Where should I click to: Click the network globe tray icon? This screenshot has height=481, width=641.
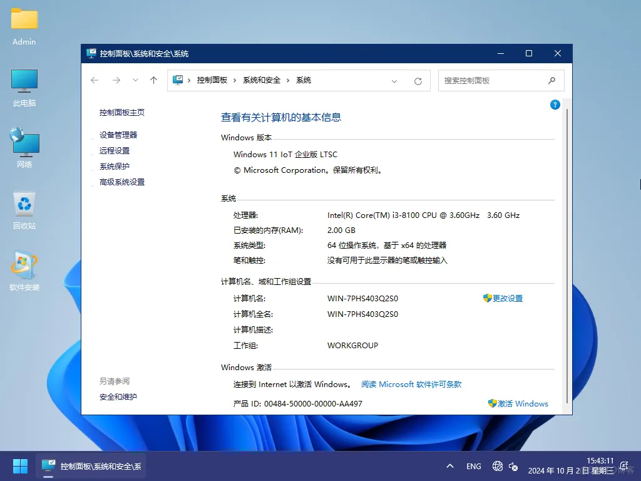(x=497, y=466)
